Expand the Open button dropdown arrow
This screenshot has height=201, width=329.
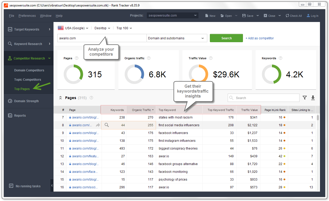236,16
